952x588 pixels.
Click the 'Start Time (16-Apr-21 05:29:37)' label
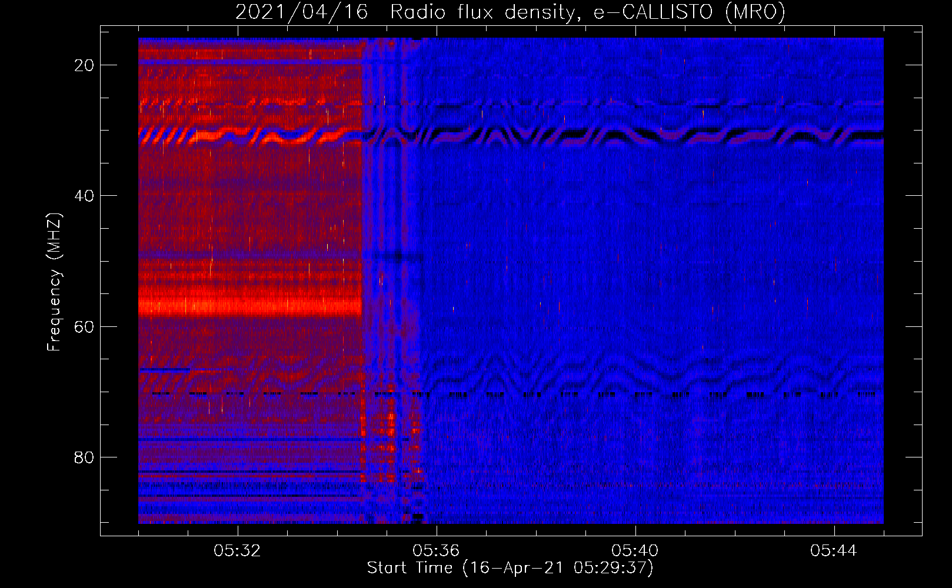point(510,568)
